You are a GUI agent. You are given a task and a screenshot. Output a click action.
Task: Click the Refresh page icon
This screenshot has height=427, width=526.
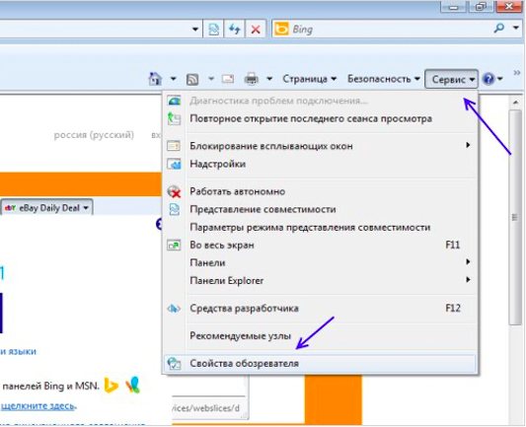[x=235, y=30]
